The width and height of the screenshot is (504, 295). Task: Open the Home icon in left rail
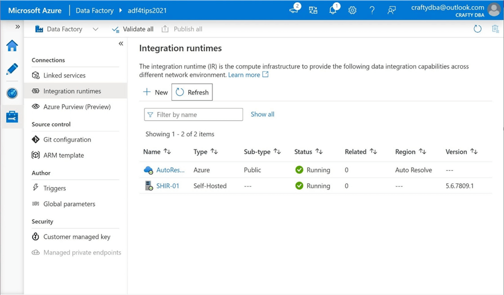tap(12, 46)
